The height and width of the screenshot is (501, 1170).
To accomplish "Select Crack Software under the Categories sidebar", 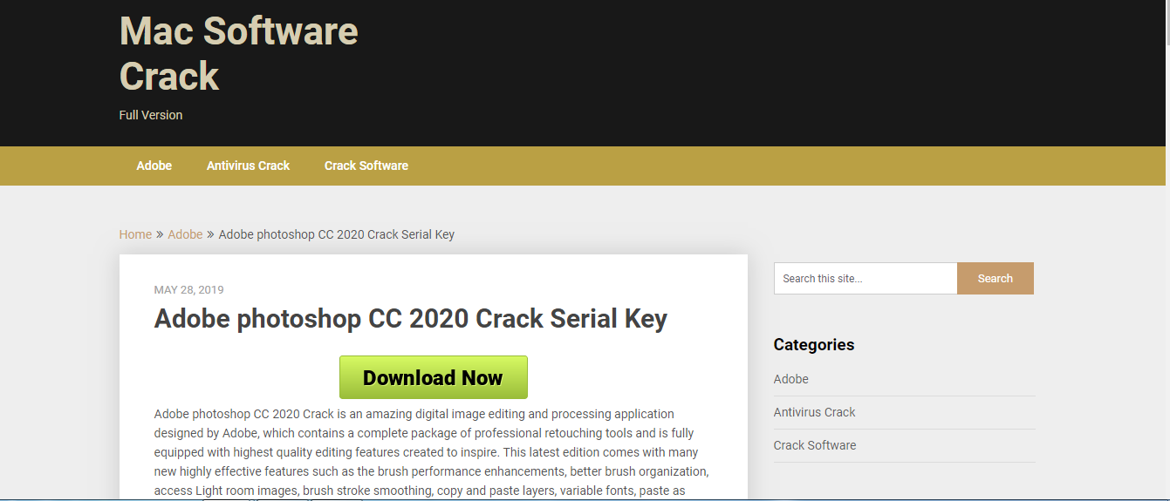I will [815, 445].
